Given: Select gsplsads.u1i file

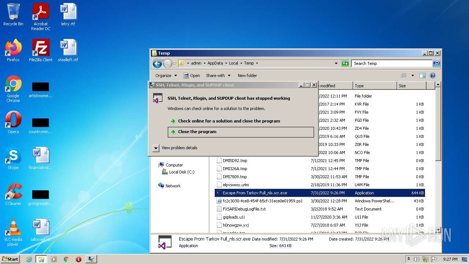Looking at the screenshot, I should (320, 217).
